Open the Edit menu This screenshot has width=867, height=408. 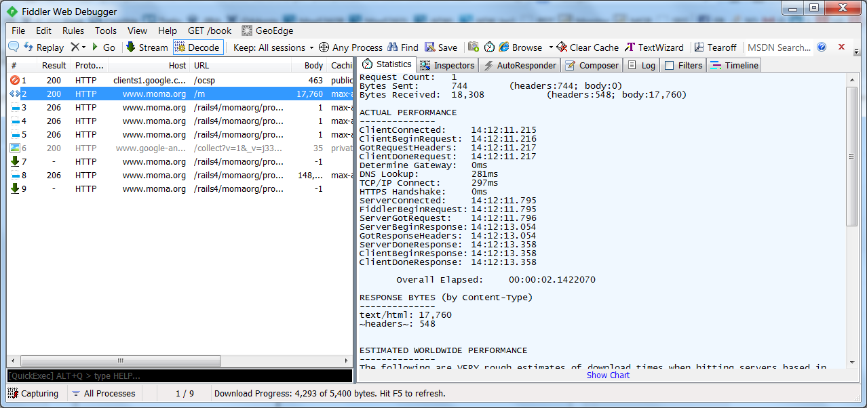[x=44, y=30]
